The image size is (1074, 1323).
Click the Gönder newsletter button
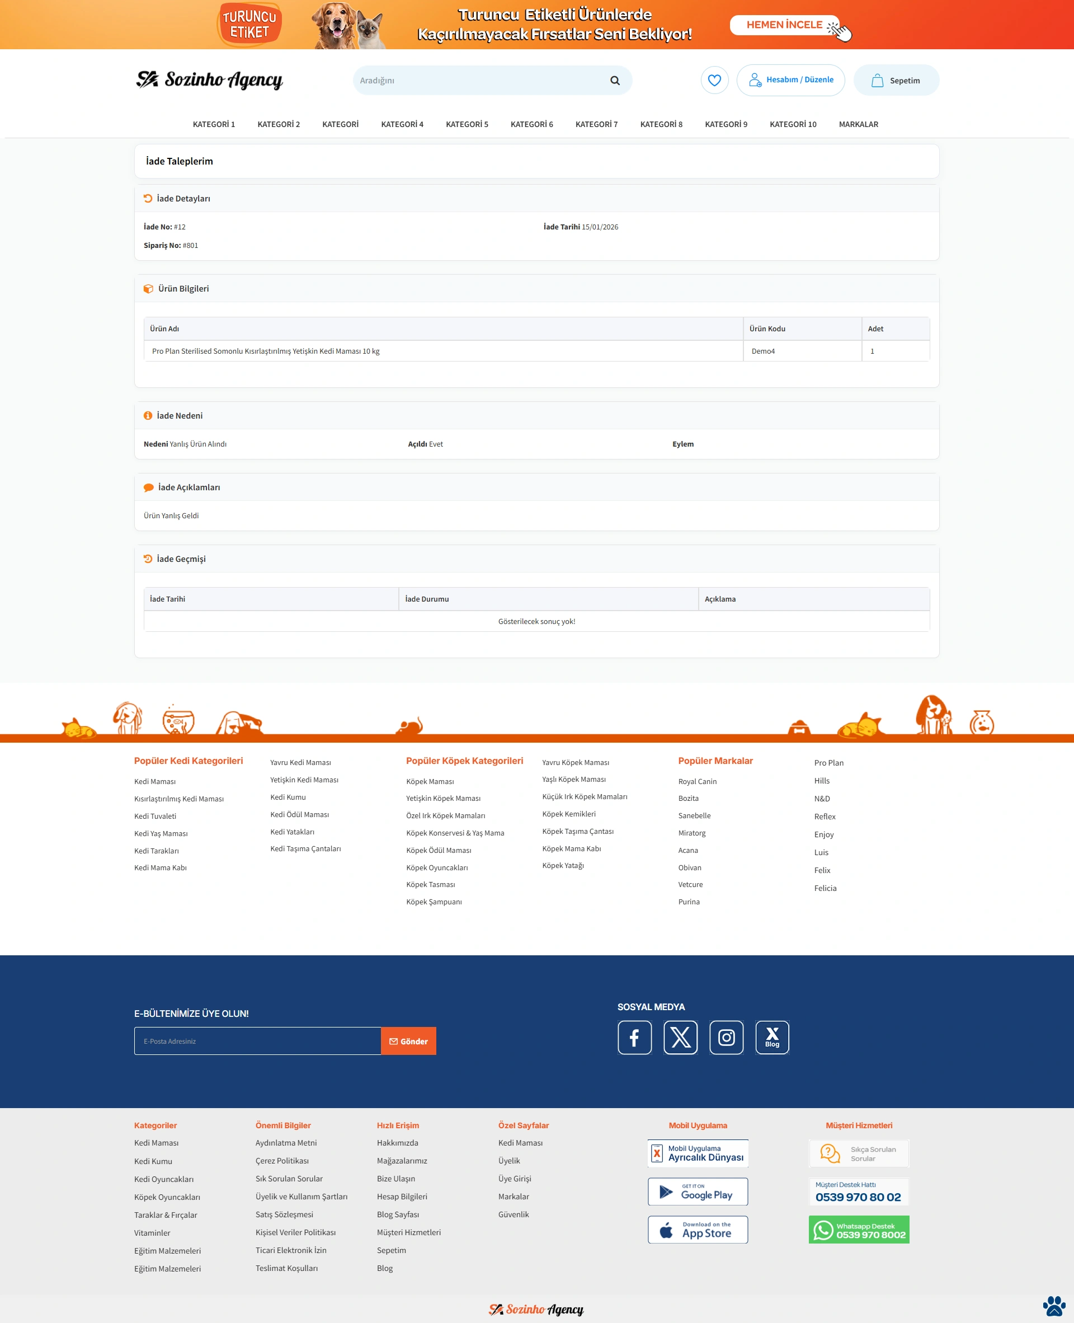coord(408,1041)
